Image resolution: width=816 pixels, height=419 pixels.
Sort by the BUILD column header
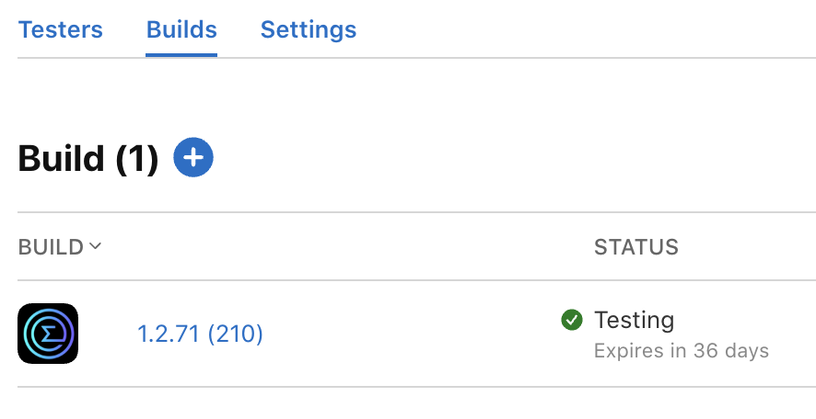pyautogui.click(x=51, y=247)
